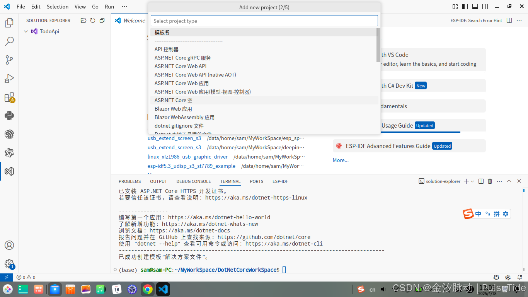The image size is (528, 297).
Task: Open the More menus ellipsis in menu bar
Action: [124, 7]
